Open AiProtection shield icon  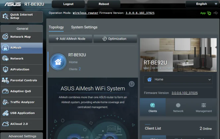[x=5, y=69]
